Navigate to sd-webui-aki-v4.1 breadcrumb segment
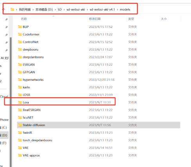191x167 pixels. (102, 9)
